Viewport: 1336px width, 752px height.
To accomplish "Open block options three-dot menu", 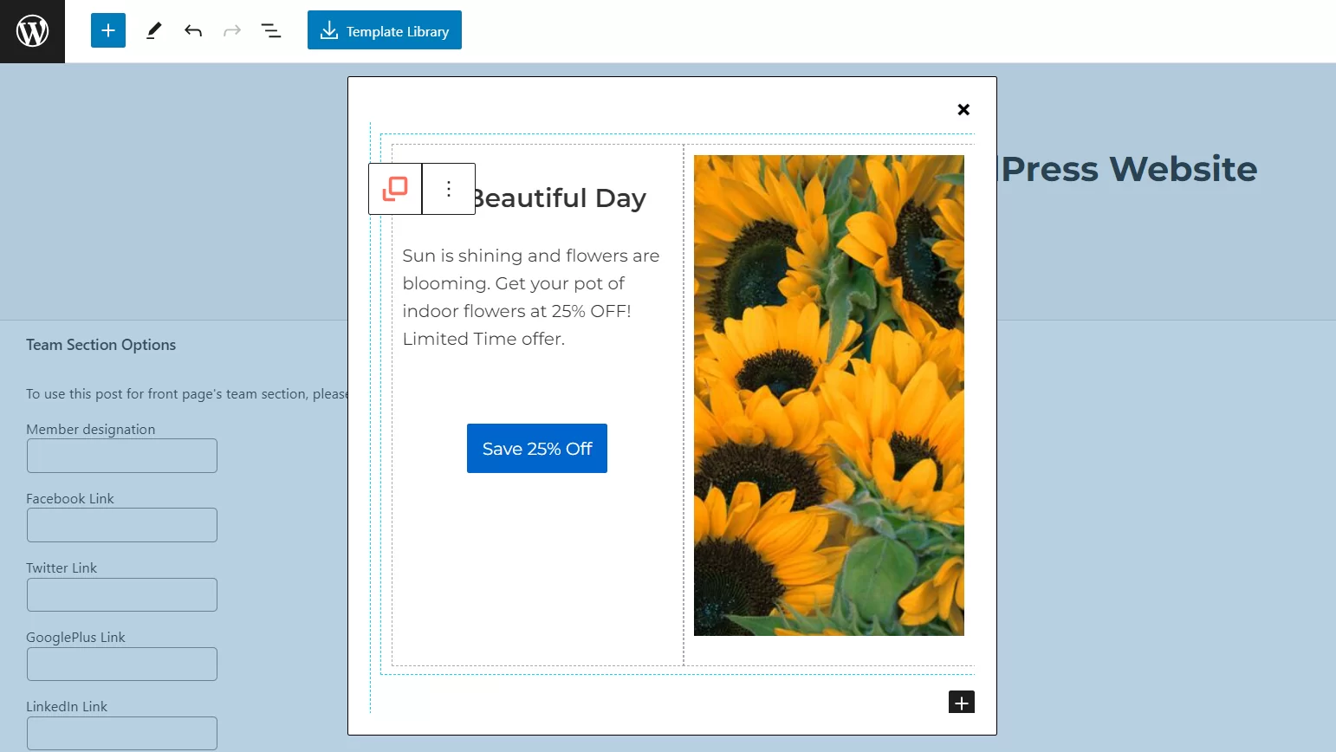I will point(449,189).
